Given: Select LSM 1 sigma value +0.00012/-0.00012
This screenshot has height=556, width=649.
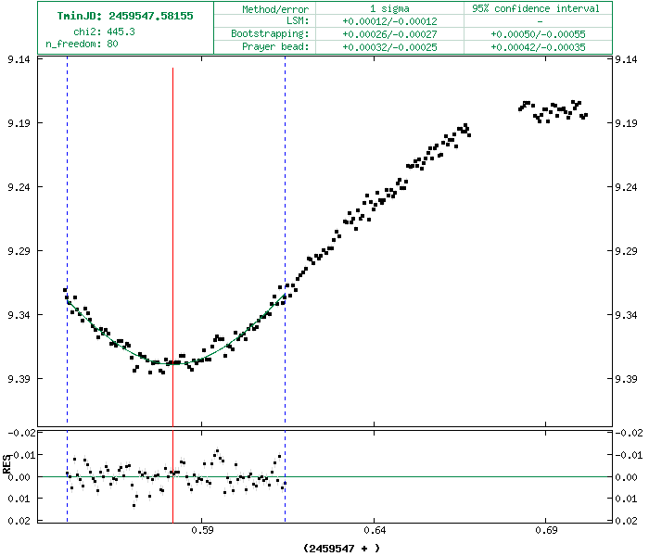Looking at the screenshot, I should [389, 20].
